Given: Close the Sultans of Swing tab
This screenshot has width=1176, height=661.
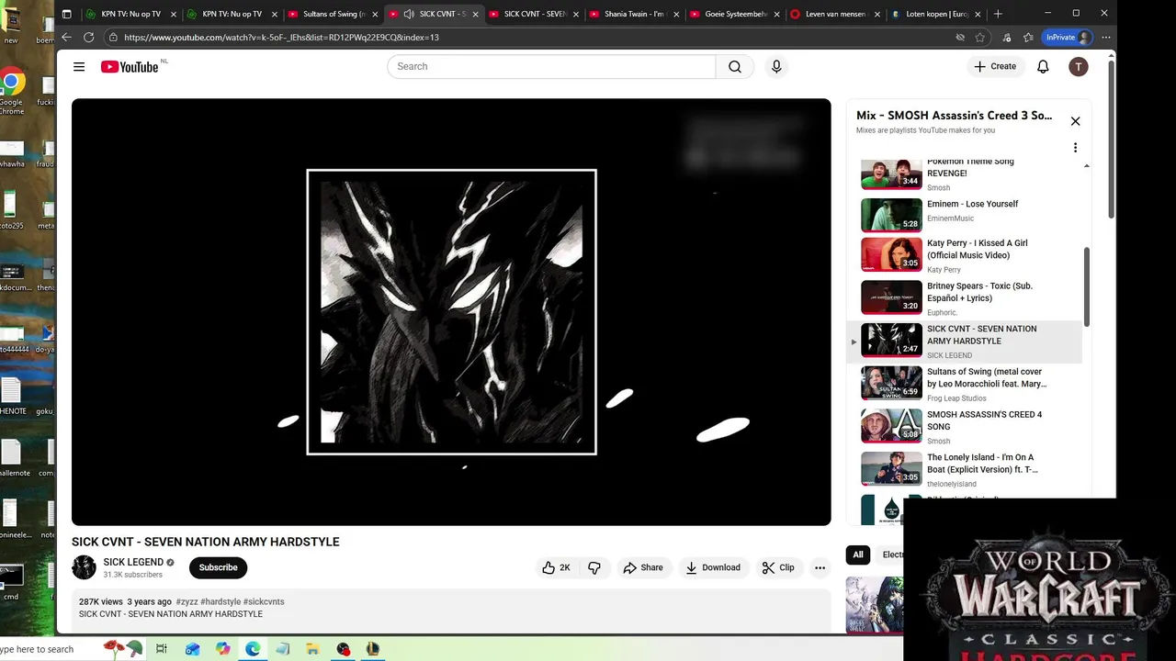Looking at the screenshot, I should click(374, 15).
